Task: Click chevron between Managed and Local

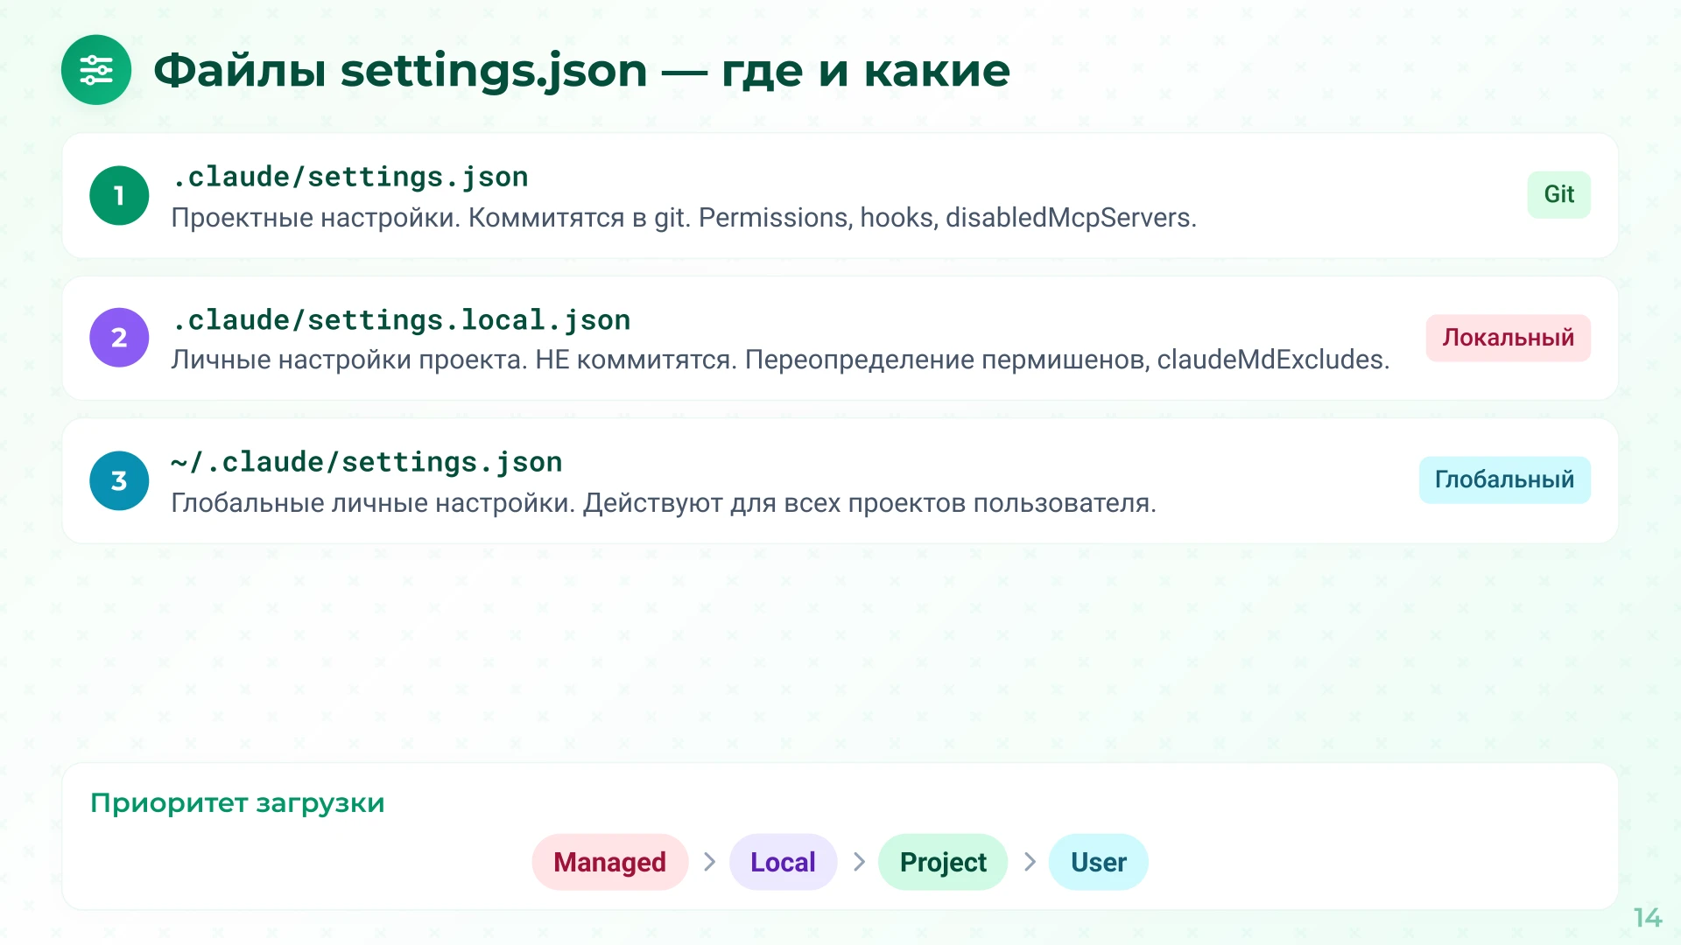Action: tap(709, 862)
